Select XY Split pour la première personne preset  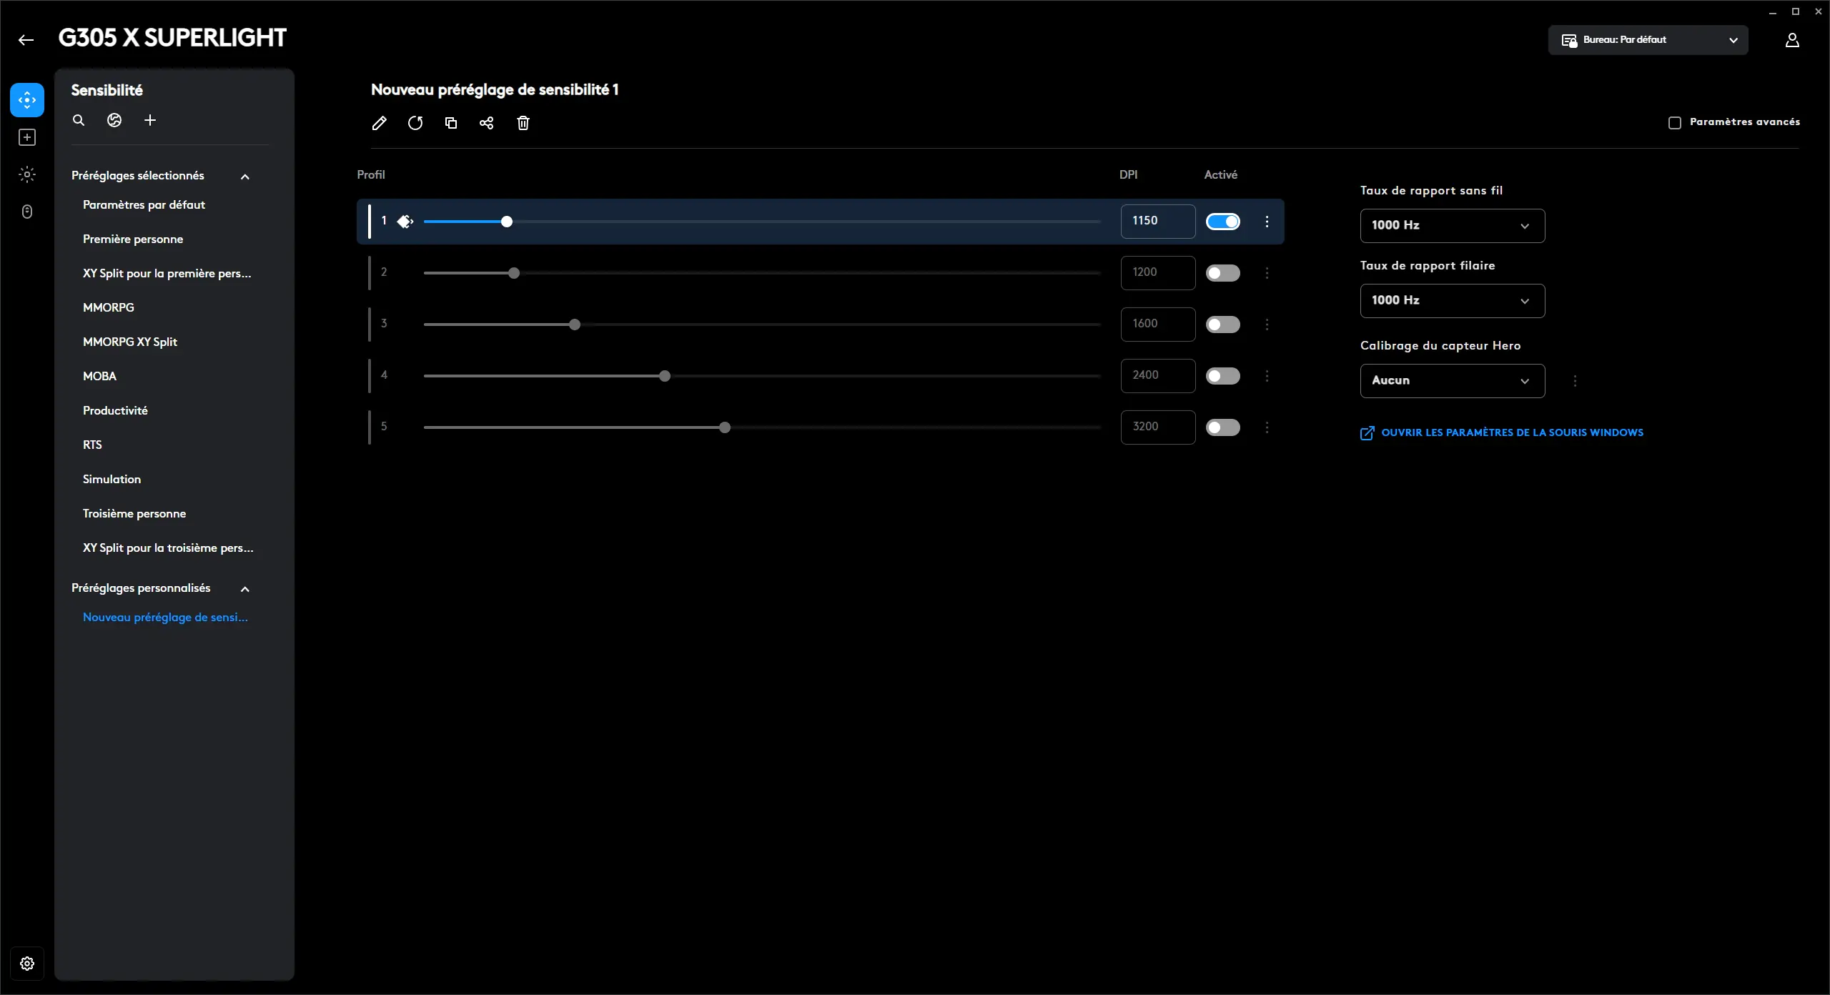point(167,274)
